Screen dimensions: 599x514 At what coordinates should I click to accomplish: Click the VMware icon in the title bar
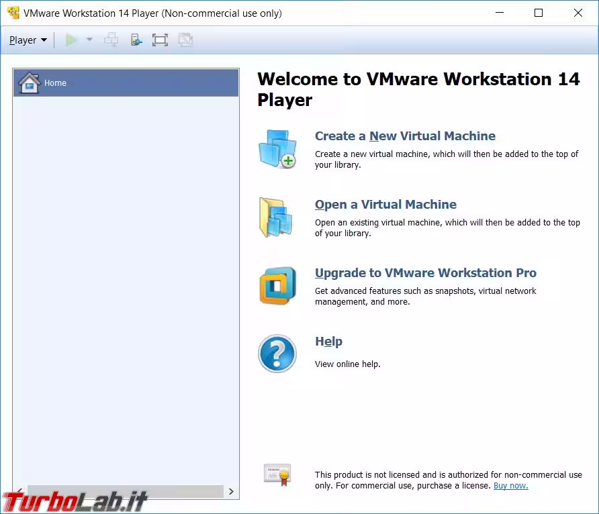pyautogui.click(x=13, y=13)
